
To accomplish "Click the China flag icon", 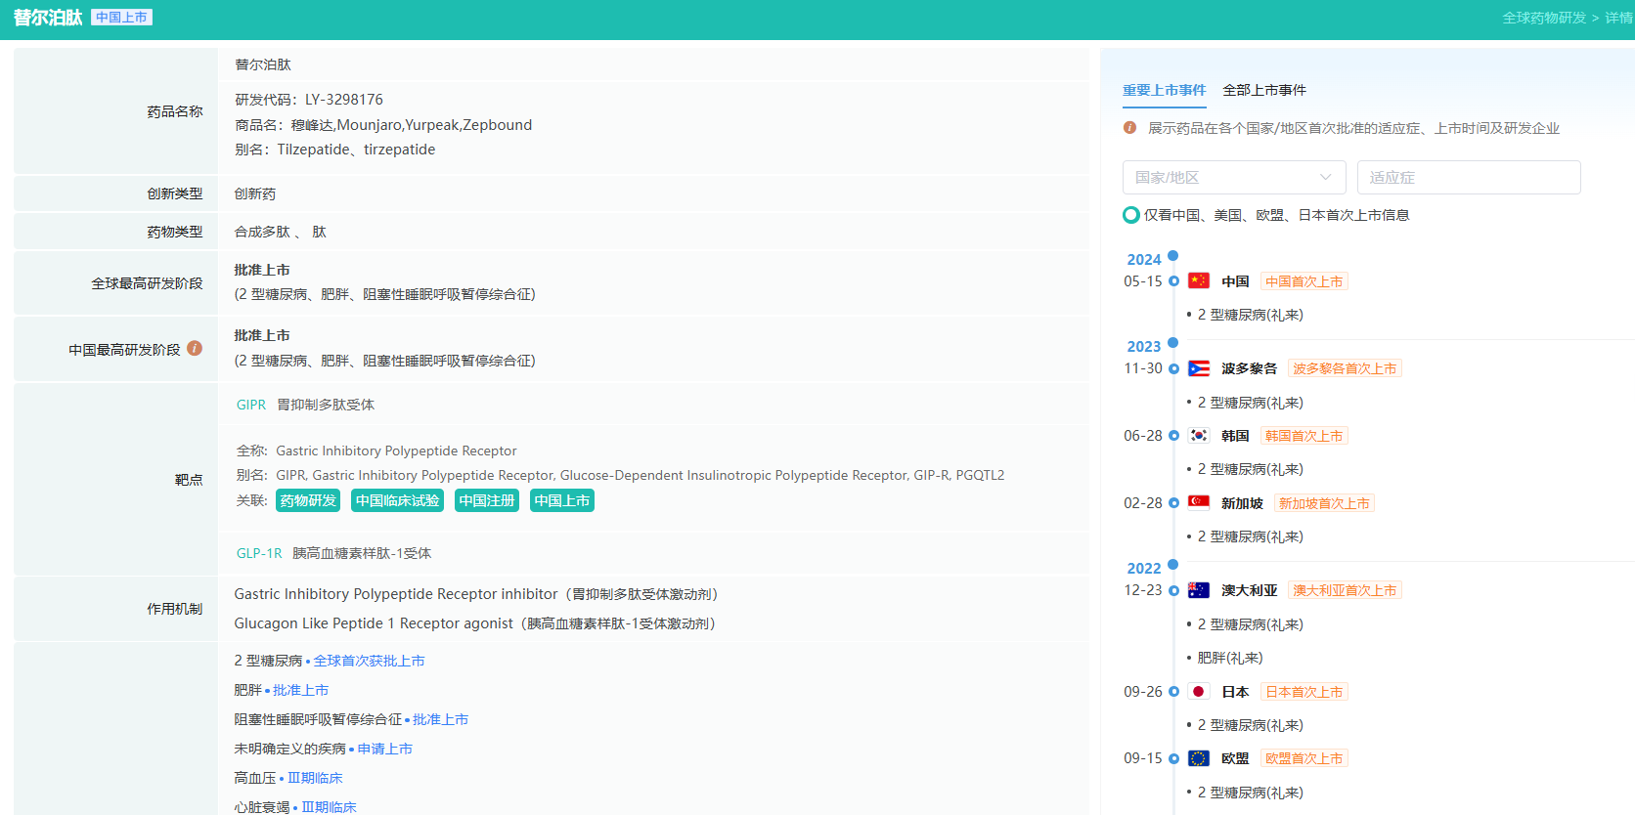I will pyautogui.click(x=1199, y=281).
